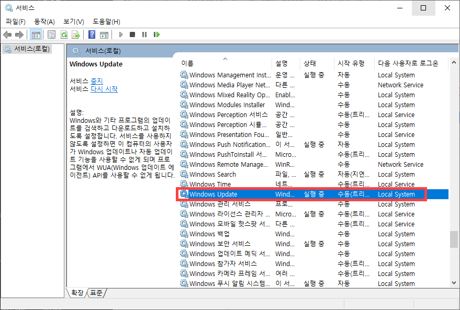Image resolution: width=460 pixels, height=310 pixels.
Task: Select Windows Presentation Fou... service
Action: point(313,135)
